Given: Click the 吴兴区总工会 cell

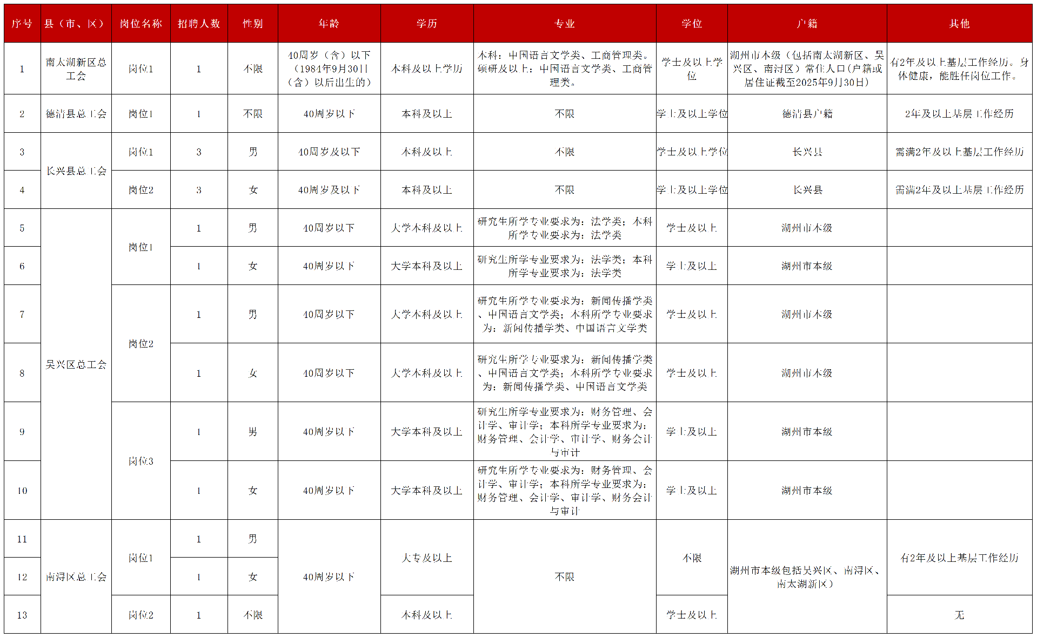Looking at the screenshot, I should 76,364.
